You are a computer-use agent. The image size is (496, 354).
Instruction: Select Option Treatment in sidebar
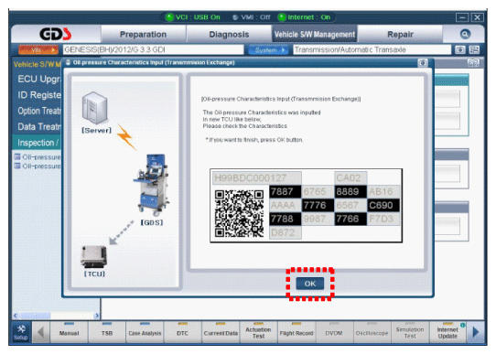(38, 111)
